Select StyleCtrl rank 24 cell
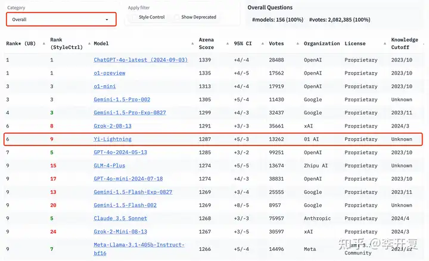Screen dimensions: 429x261 click(x=53, y=232)
